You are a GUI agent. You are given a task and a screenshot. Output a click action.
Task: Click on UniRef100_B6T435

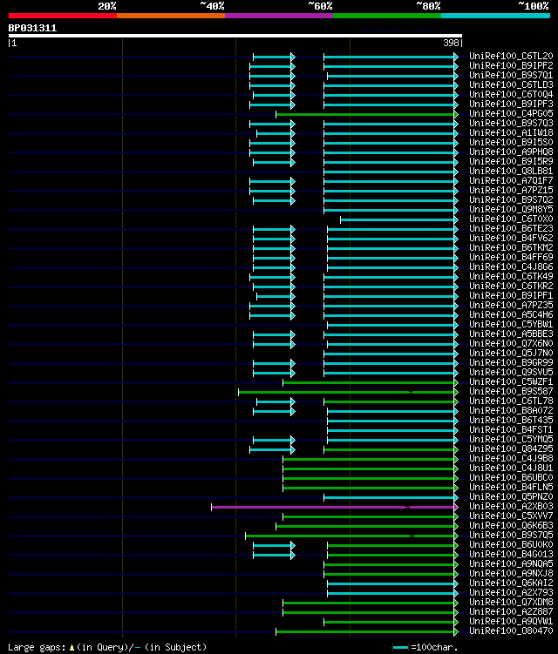tap(511, 421)
